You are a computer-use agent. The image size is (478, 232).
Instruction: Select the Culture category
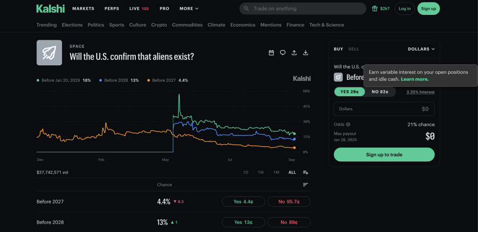coord(138,25)
